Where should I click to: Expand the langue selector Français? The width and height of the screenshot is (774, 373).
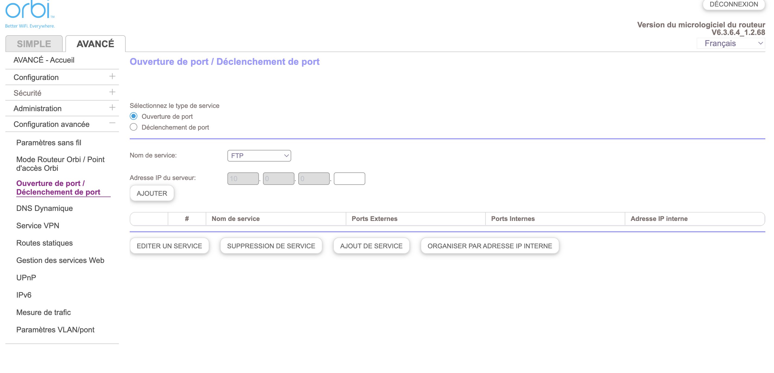[732, 43]
